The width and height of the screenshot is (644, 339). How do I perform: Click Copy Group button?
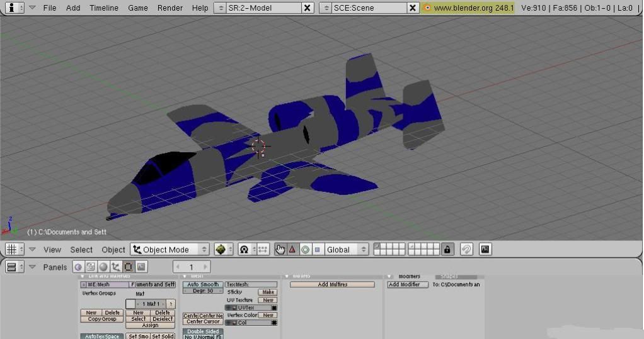point(102,319)
